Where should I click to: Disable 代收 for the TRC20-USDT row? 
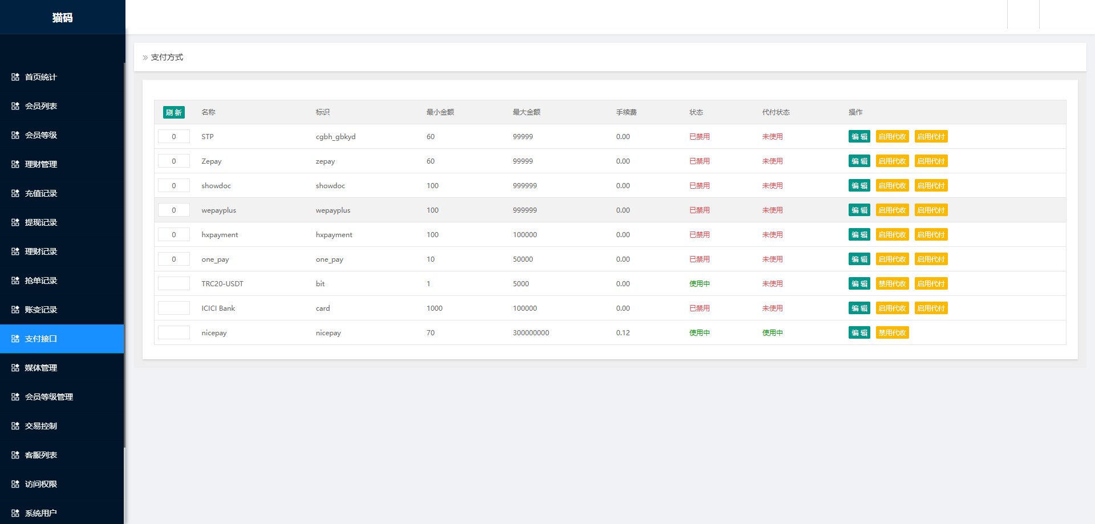pos(892,284)
